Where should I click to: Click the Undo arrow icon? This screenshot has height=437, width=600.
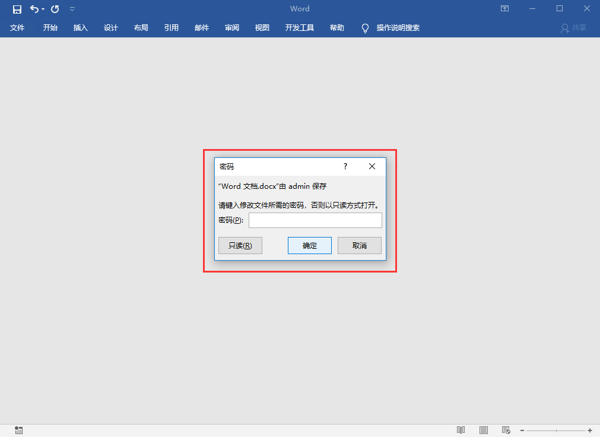point(34,9)
